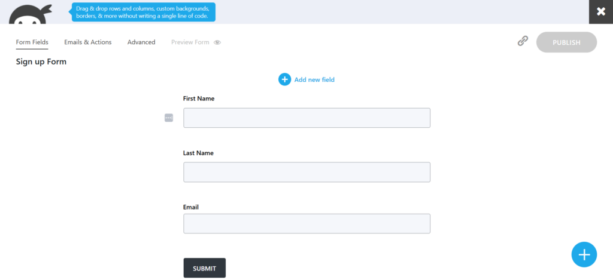
Task: Click the public link chain icon
Action: pos(523,41)
